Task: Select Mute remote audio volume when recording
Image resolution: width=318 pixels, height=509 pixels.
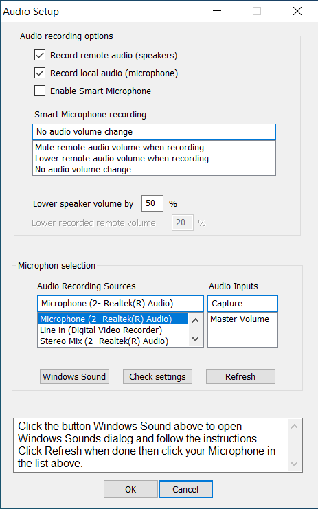Action: [x=120, y=148]
